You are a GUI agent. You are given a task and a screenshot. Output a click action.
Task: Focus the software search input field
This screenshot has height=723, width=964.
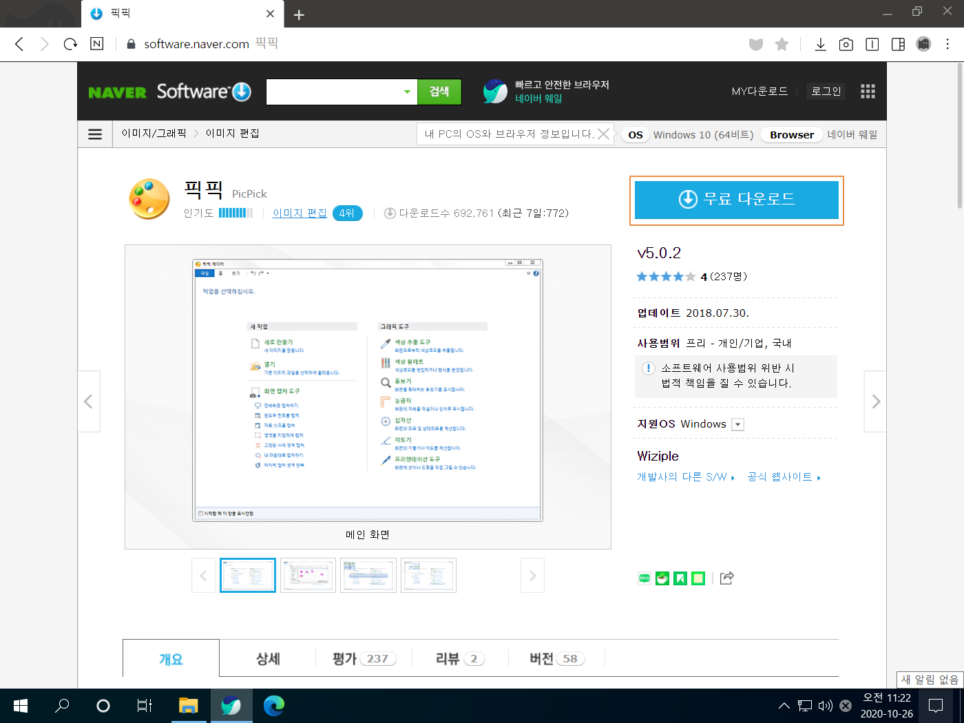point(333,92)
